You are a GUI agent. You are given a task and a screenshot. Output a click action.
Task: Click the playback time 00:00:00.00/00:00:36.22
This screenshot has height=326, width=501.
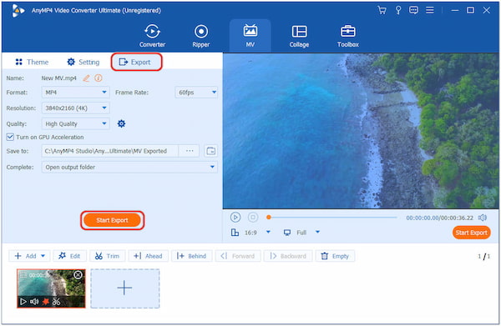pyautogui.click(x=440, y=218)
